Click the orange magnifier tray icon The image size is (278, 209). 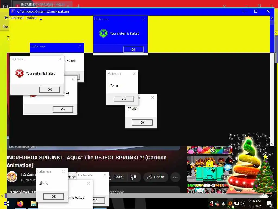click(x=230, y=204)
